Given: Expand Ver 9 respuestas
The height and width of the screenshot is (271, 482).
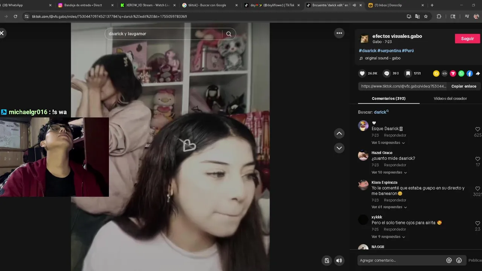Looking at the screenshot, I should tap(388, 237).
